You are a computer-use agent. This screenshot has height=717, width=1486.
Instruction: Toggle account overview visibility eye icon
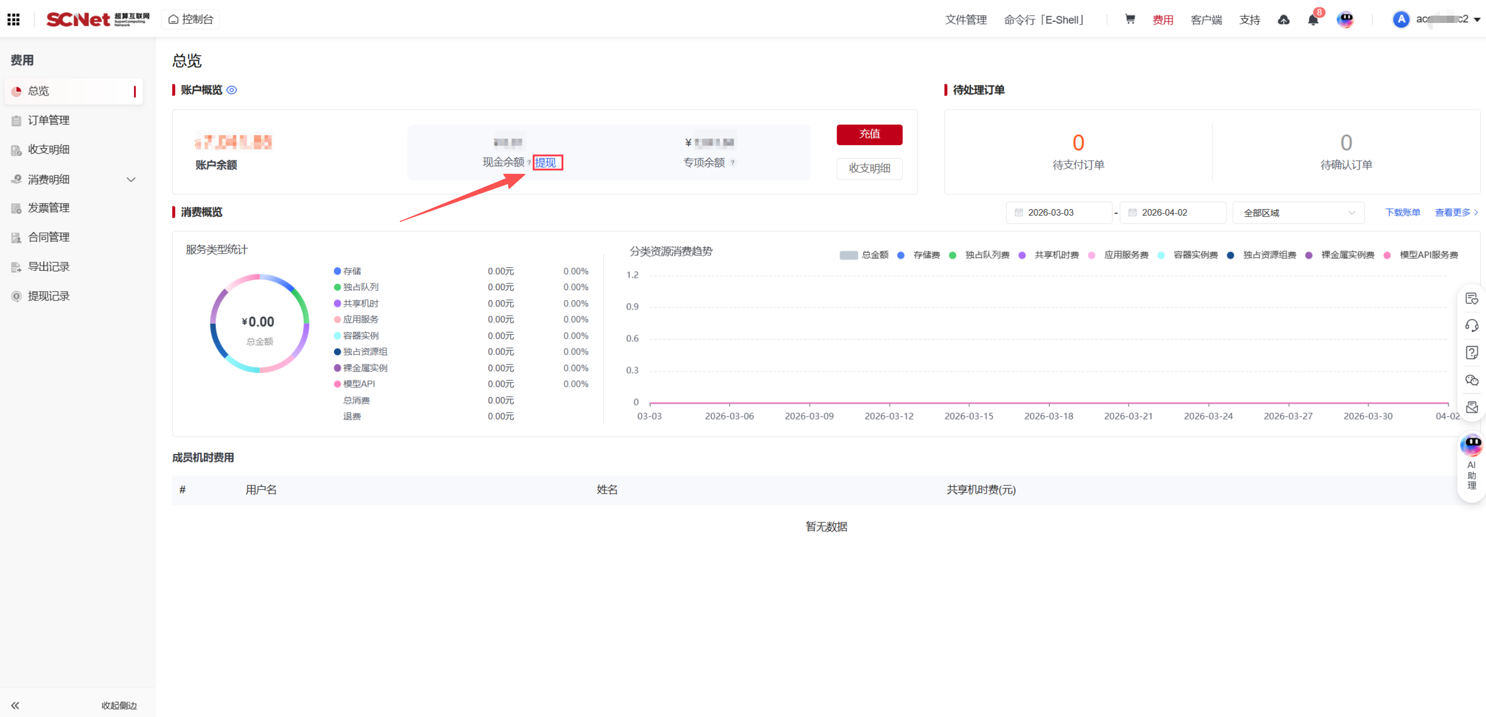(x=231, y=90)
